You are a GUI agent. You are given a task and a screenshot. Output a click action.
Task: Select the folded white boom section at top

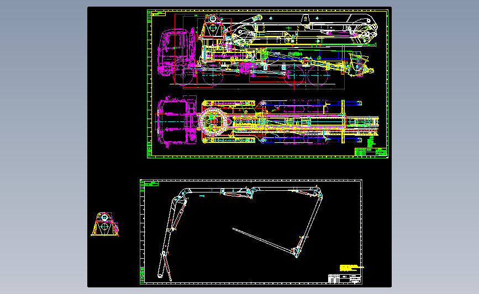tap(304, 29)
